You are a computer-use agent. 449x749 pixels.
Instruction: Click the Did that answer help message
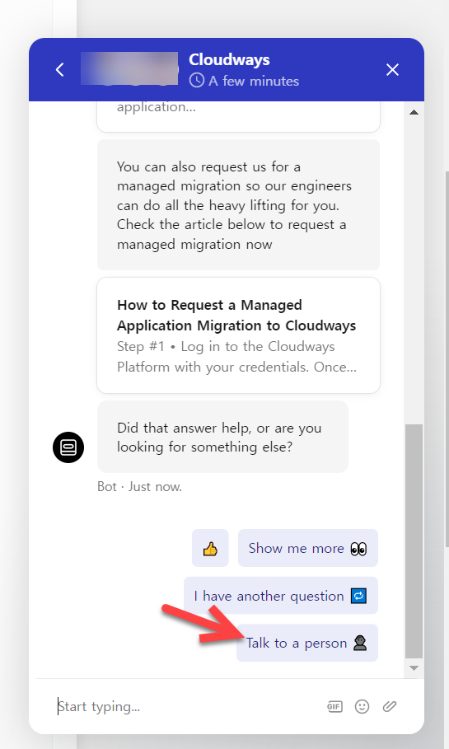(x=222, y=437)
